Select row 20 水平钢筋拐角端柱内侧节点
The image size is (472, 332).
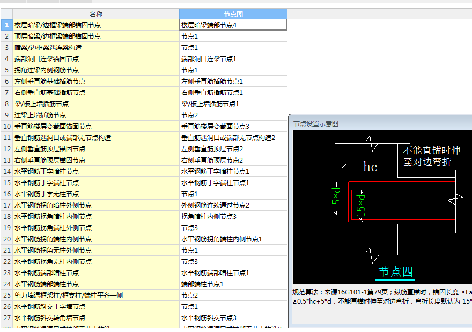pos(96,239)
